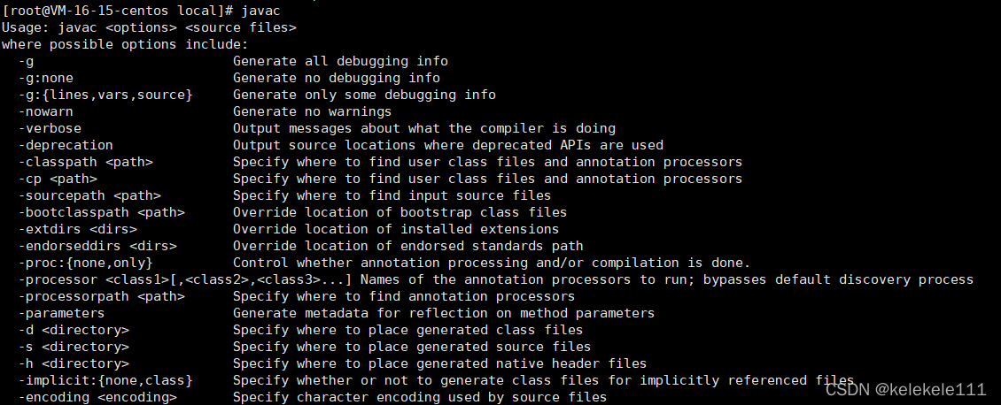Click the -processorpath <path> option
The width and height of the screenshot is (1001, 405).
point(101,296)
